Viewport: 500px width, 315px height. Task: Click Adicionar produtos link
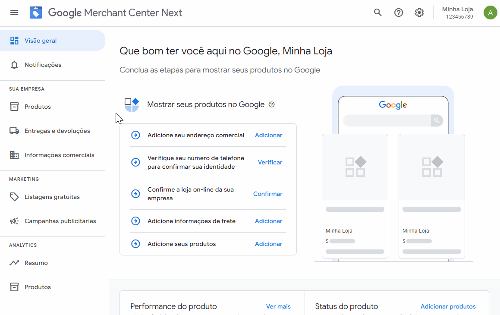(448, 306)
